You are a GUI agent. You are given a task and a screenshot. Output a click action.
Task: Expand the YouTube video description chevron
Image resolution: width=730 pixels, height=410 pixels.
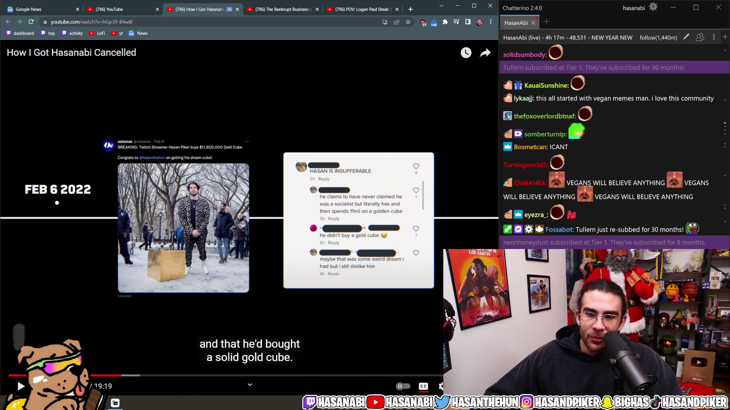pyautogui.click(x=250, y=384)
